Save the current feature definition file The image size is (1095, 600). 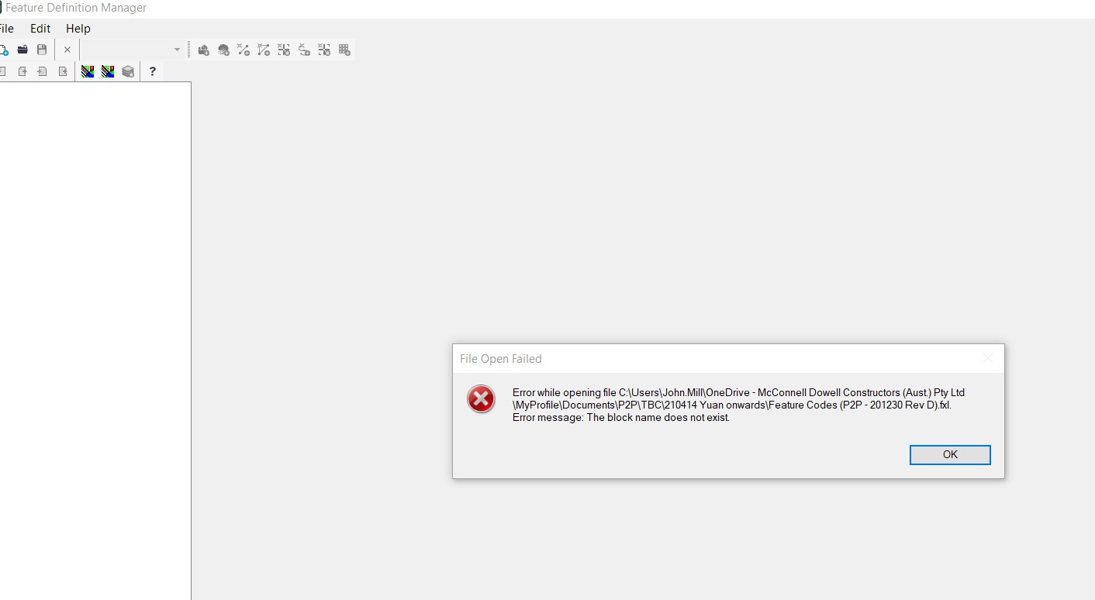42,49
